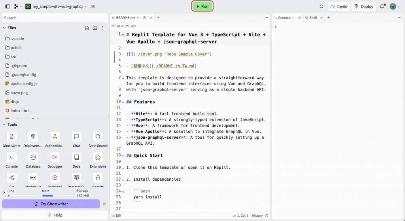Open Help at the sidebar bottom
The image size is (405, 221).
coord(55,215)
